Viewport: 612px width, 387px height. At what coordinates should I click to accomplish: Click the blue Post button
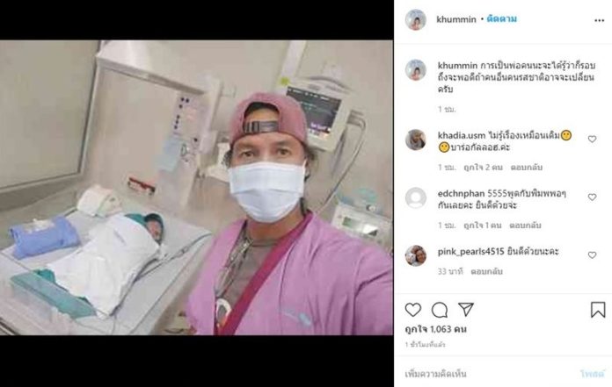[592, 374]
